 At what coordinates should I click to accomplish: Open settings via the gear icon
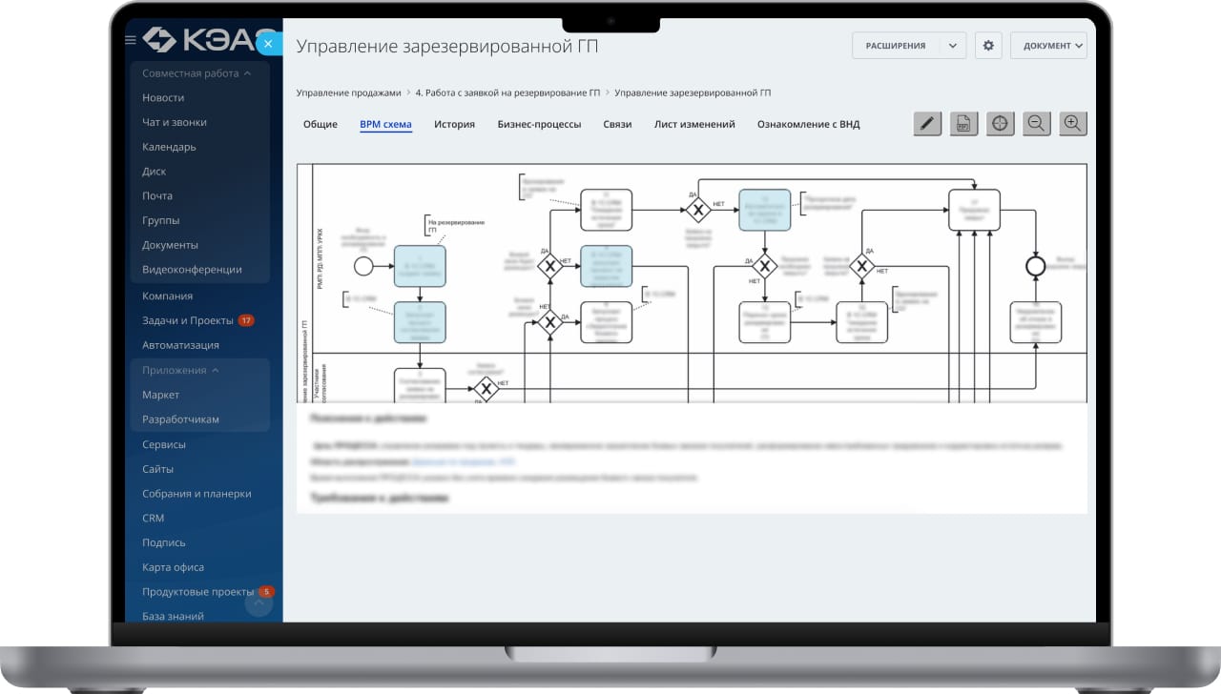click(x=988, y=46)
